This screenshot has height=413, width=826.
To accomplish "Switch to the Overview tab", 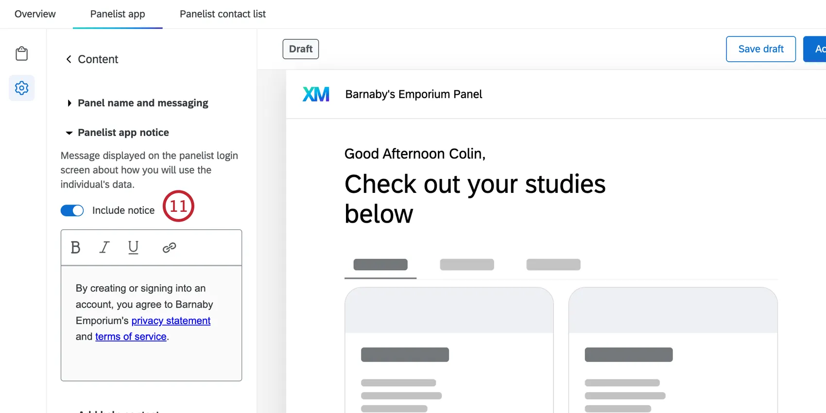I will point(34,14).
